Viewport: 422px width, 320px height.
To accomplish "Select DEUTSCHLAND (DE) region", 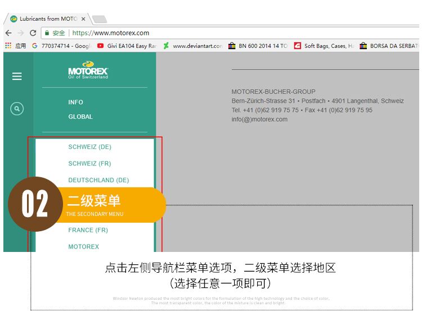I will [x=98, y=180].
